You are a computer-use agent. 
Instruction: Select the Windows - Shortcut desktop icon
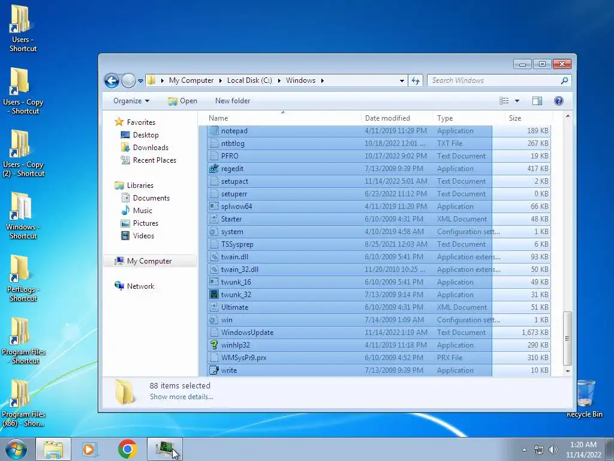coord(23,215)
